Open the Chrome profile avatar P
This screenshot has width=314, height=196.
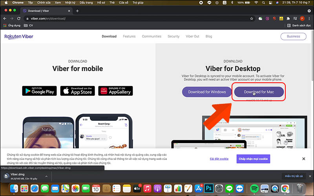coord(302,18)
